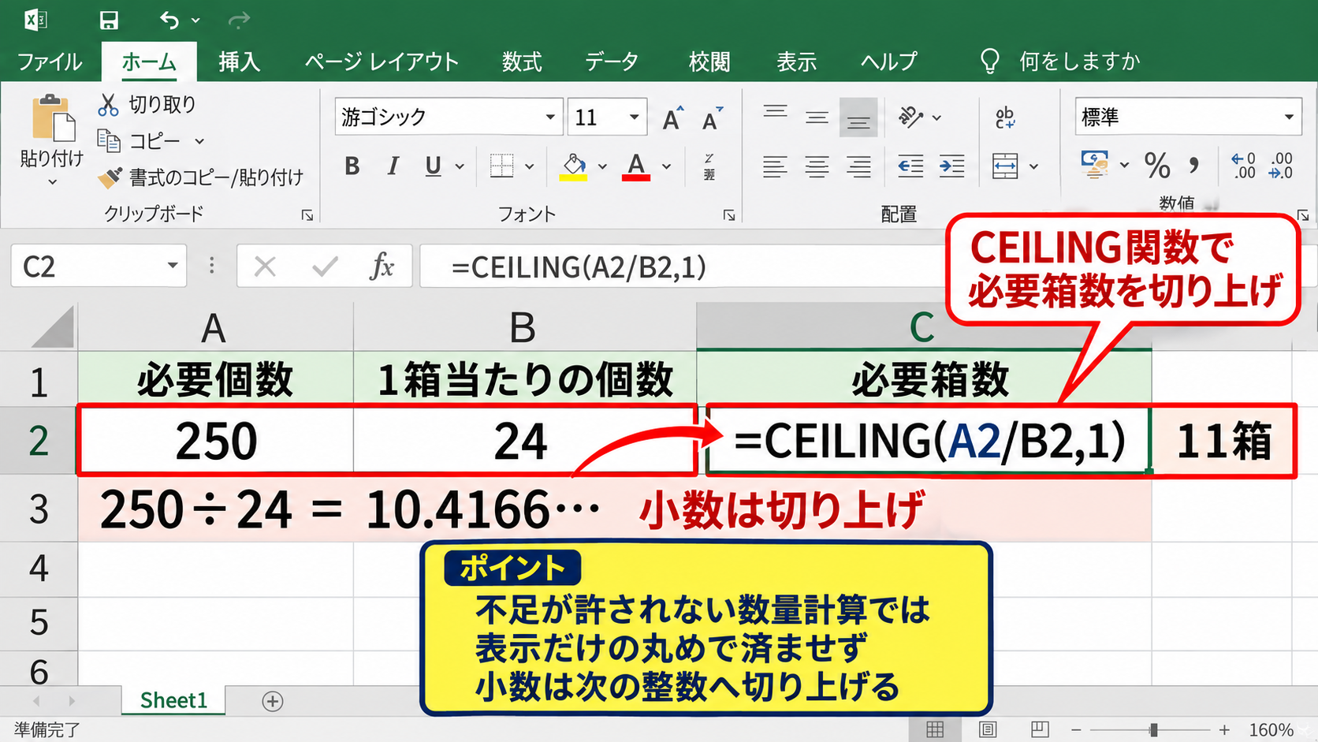
Task: Click the new sheet plus button
Action: click(x=273, y=701)
